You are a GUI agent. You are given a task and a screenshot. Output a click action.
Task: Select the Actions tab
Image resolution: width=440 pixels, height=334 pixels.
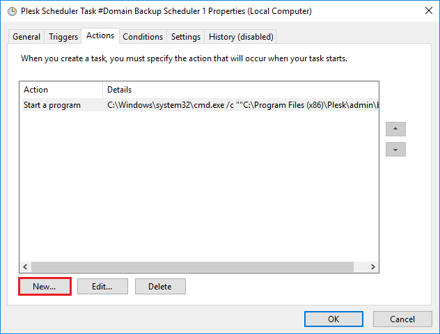pos(100,35)
